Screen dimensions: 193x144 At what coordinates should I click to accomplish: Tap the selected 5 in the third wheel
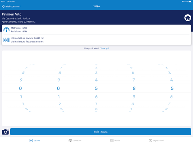click(x=96, y=88)
